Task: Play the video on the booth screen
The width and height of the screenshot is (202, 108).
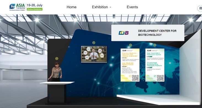Action: pos(94,54)
